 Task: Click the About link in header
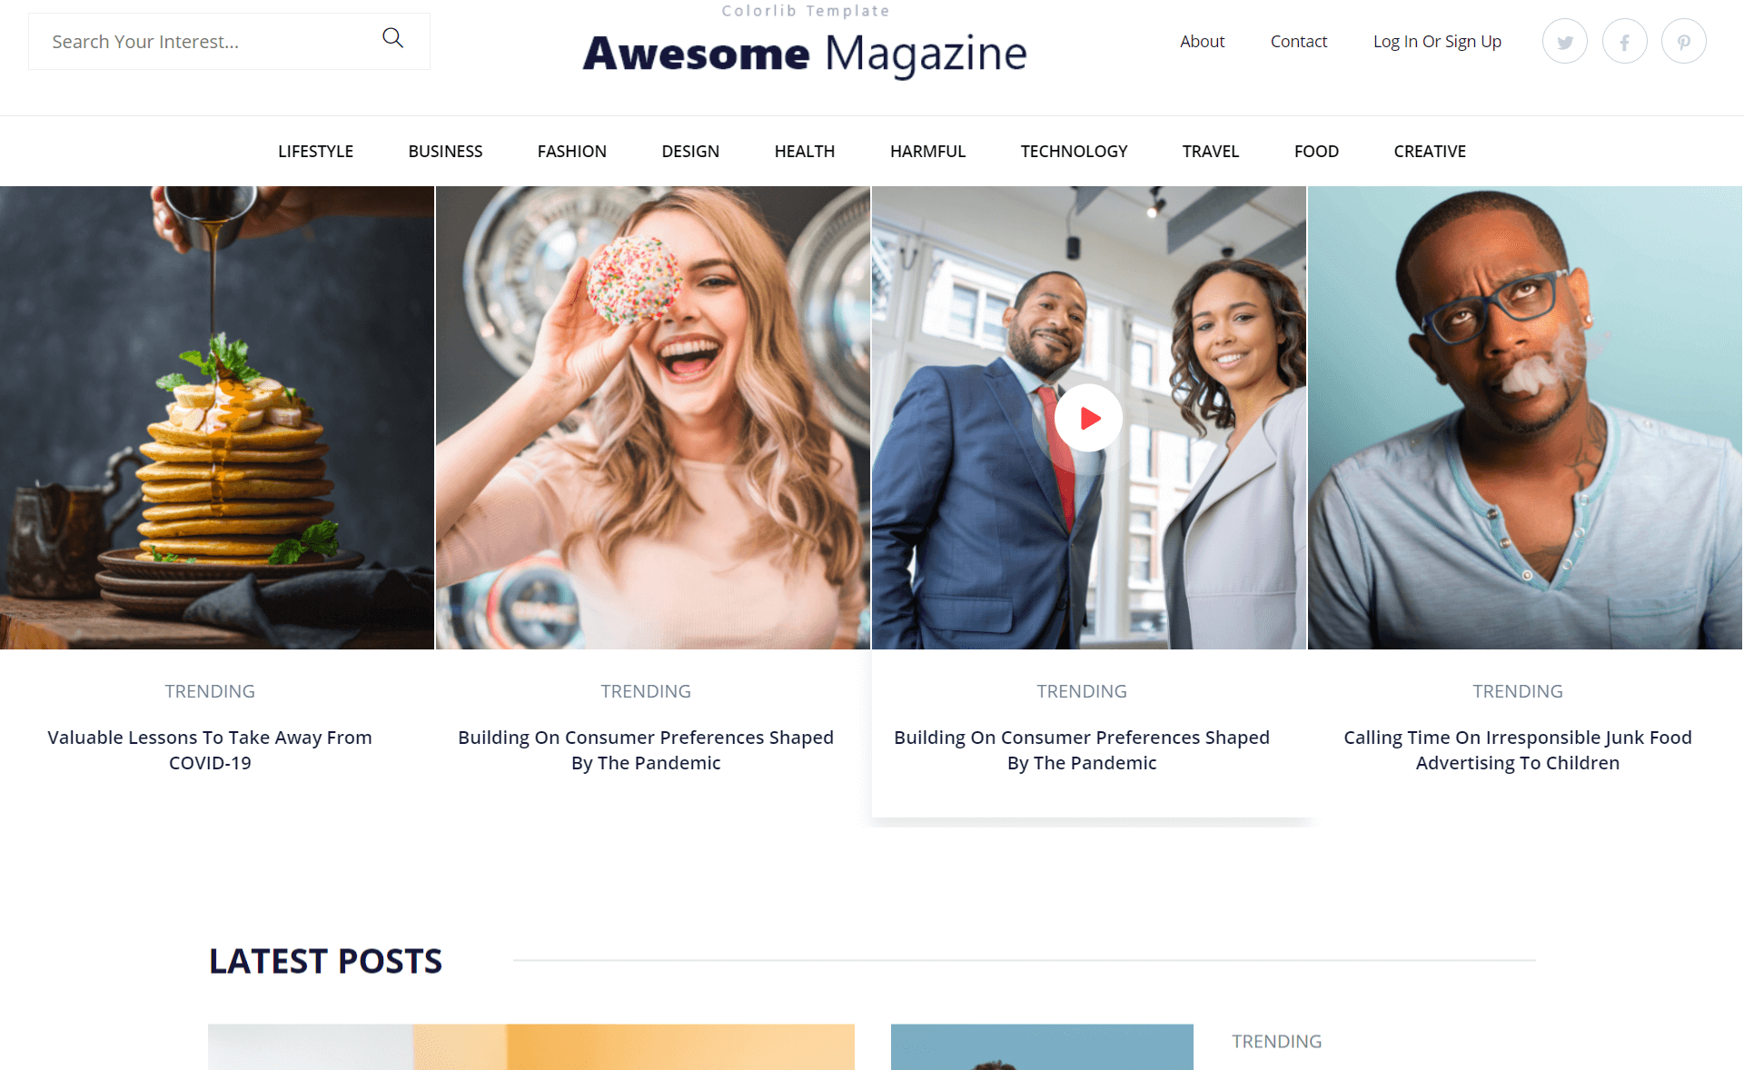point(1202,41)
